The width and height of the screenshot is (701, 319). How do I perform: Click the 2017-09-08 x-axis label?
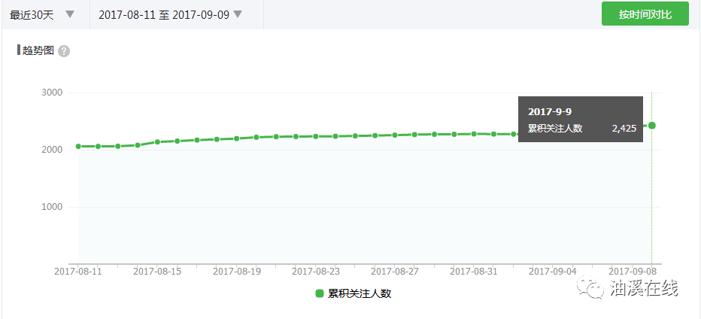(x=633, y=271)
